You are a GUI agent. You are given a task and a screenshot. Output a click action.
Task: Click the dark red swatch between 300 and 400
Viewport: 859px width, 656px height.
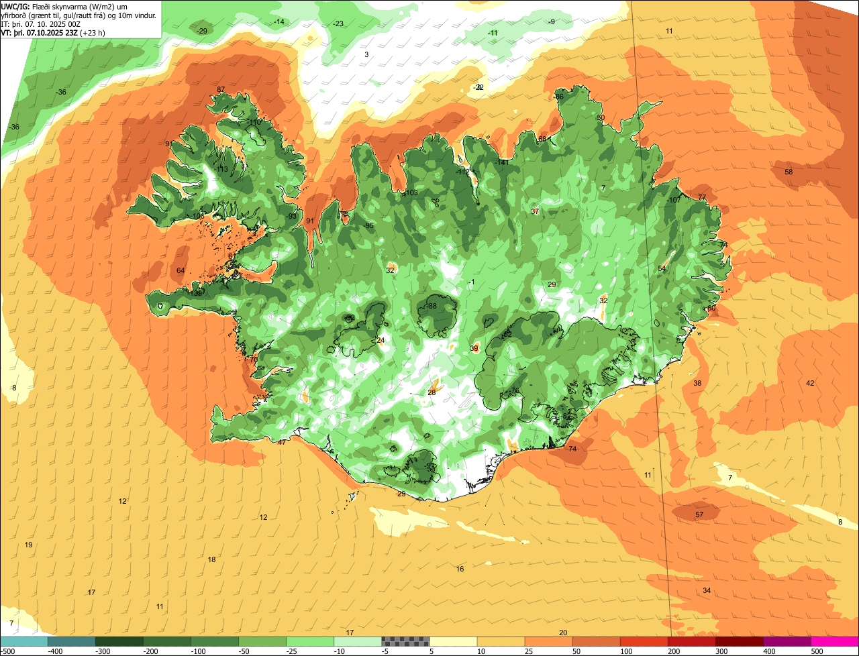tap(739, 641)
